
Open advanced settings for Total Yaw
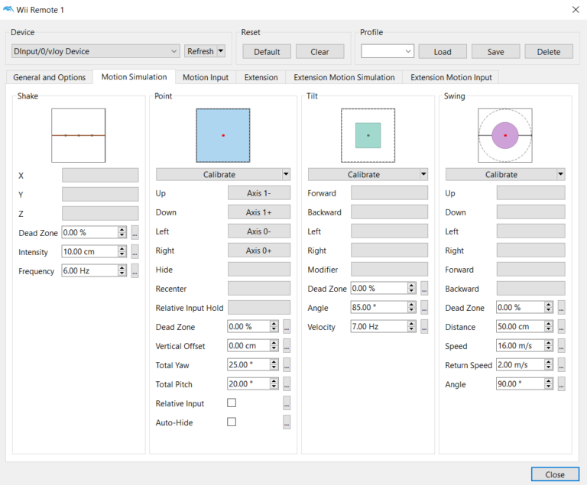point(287,365)
